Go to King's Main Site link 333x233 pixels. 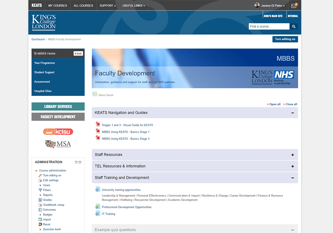pyautogui.click(x=273, y=16)
